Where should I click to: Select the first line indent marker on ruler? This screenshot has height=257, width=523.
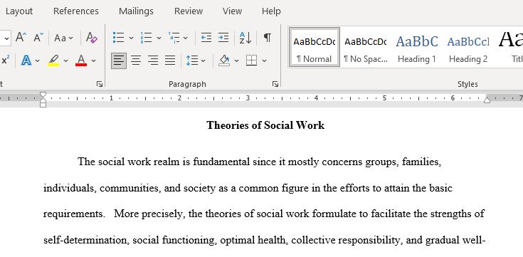click(x=43, y=95)
